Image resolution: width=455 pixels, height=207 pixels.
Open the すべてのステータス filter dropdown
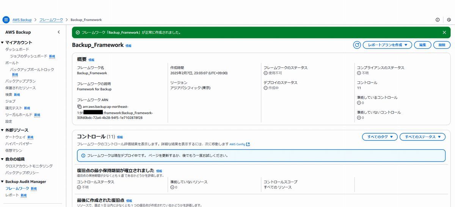click(x=422, y=137)
